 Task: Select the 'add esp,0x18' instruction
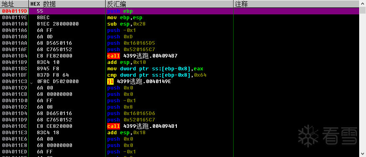click(126, 133)
